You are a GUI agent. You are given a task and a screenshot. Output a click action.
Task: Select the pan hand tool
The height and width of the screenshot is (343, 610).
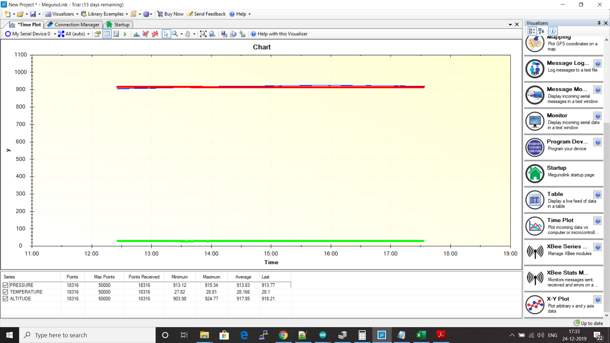188,34
